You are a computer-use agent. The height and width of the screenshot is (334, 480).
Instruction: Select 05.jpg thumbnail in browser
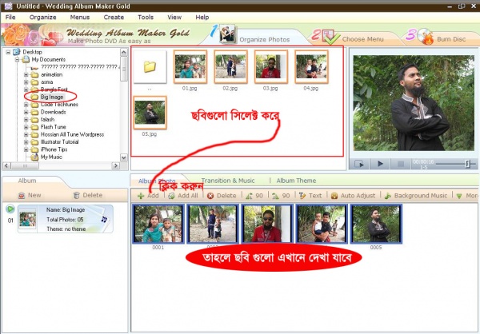pos(150,113)
